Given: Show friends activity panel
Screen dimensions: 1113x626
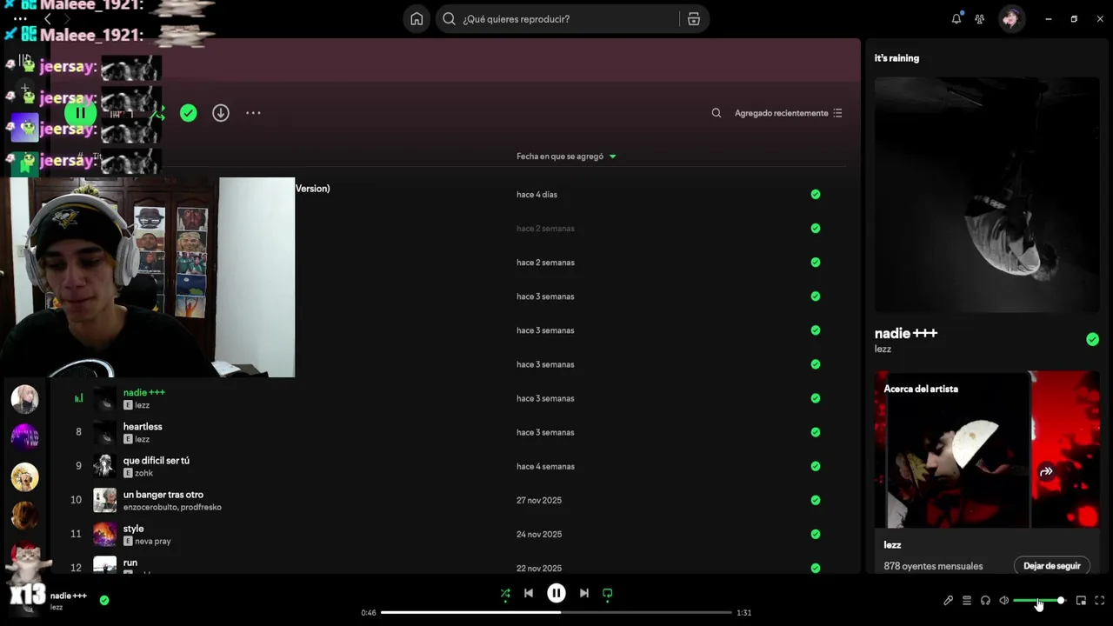Looking at the screenshot, I should (980, 18).
